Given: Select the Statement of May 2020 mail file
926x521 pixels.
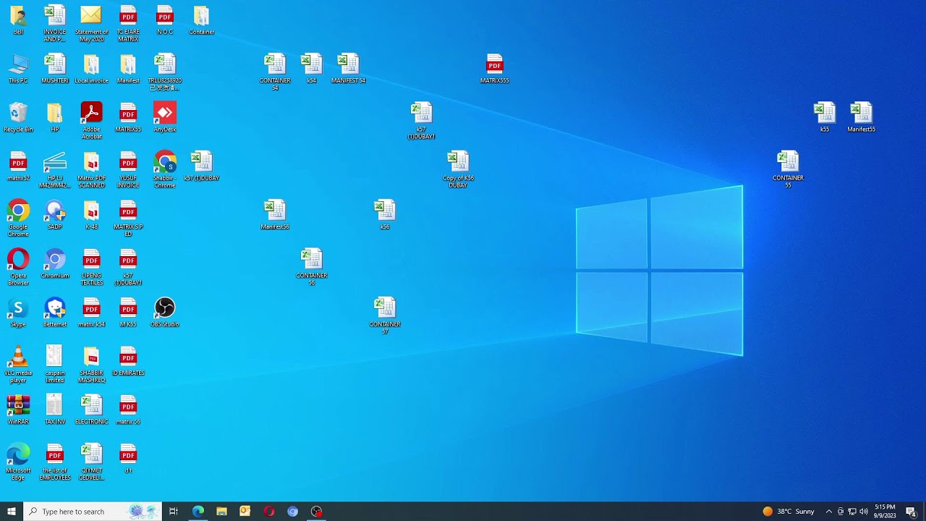Looking at the screenshot, I should (x=92, y=23).
